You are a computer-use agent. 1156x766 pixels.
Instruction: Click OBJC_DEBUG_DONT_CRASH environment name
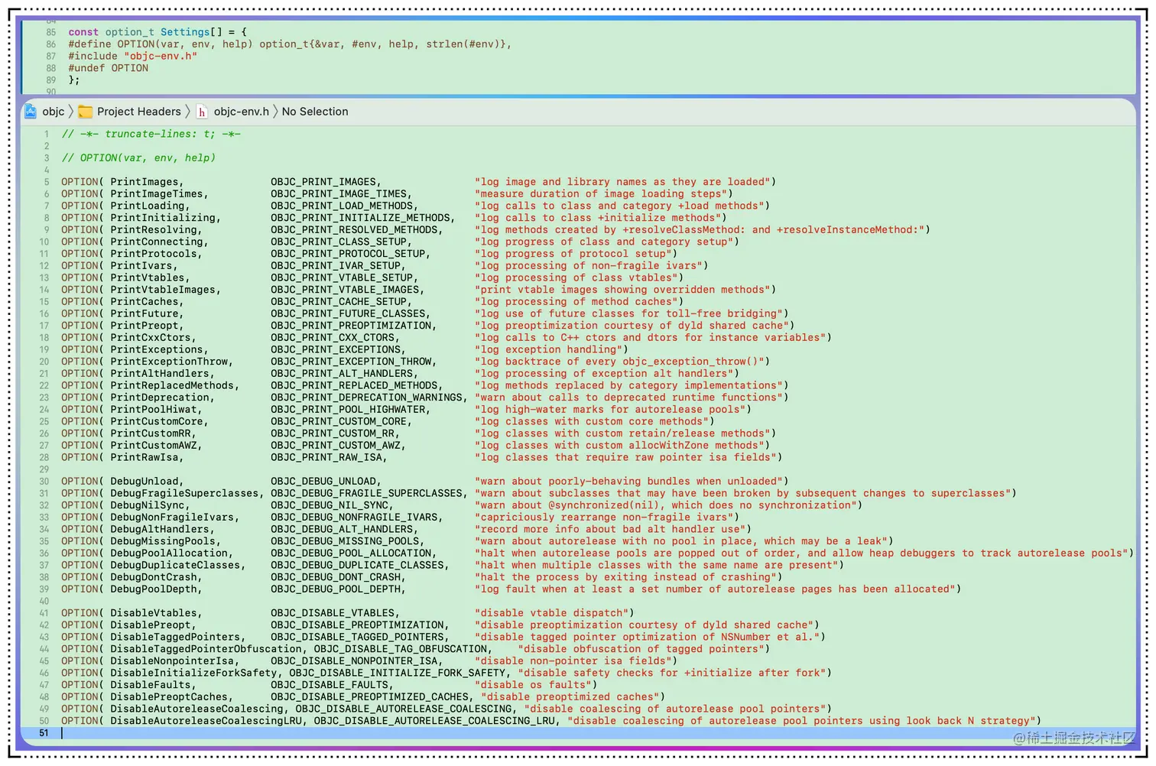pyautogui.click(x=336, y=577)
